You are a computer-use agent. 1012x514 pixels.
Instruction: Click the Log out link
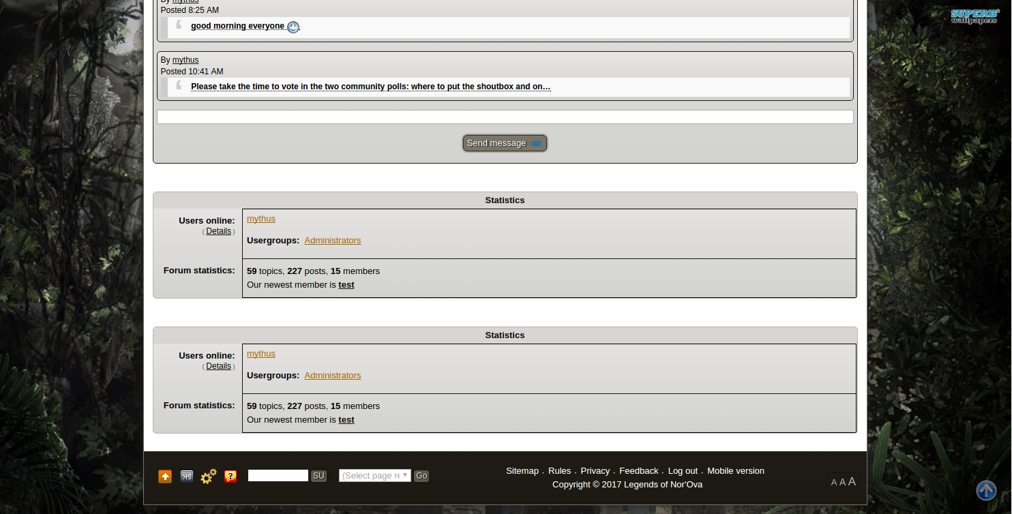(x=683, y=471)
